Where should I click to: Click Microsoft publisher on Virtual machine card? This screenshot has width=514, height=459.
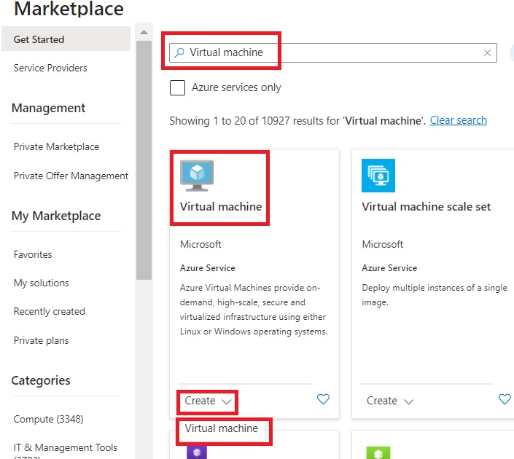200,244
